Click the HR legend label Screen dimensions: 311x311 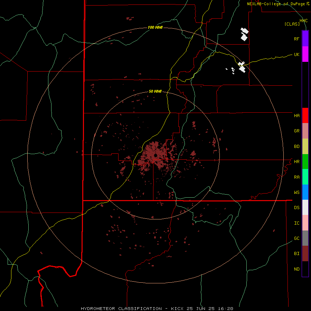pos(296,162)
